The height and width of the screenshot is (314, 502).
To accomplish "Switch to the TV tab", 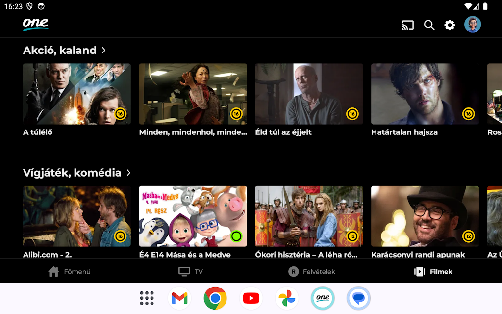I will [191, 272].
